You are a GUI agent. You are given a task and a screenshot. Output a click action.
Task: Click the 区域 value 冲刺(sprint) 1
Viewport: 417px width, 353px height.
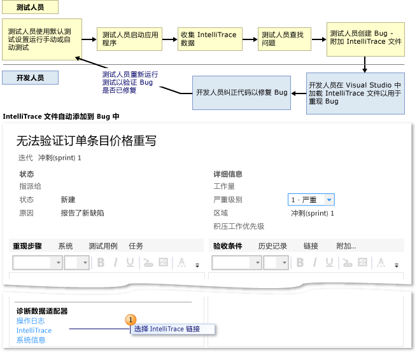pyautogui.click(x=313, y=213)
